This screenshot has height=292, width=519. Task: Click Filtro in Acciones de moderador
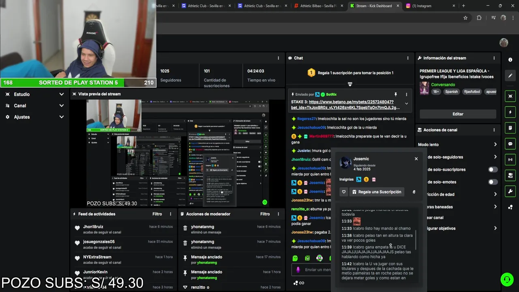265,214
